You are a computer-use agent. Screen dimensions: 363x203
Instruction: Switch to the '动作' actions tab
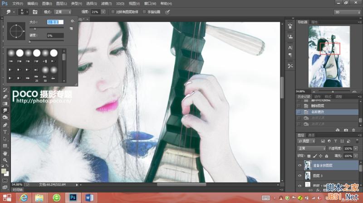point(317,97)
